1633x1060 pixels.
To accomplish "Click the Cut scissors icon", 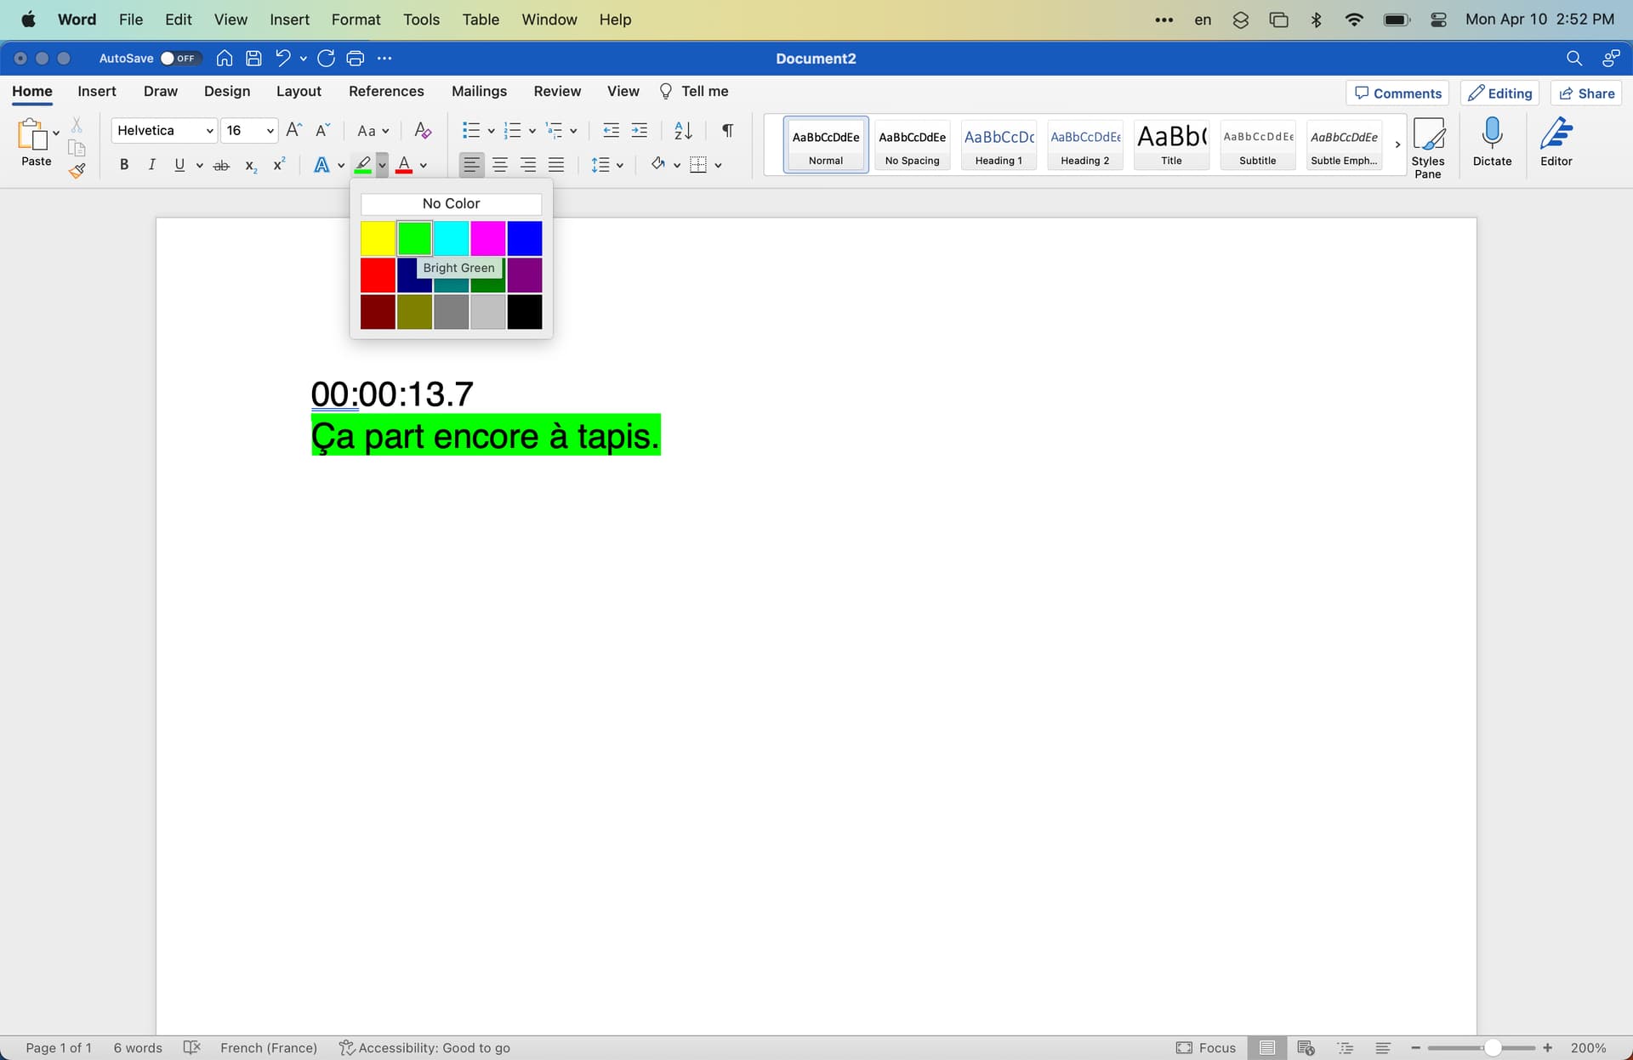I will coord(77,125).
